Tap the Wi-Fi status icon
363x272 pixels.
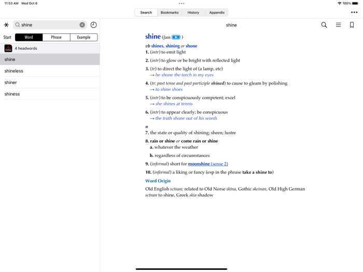(339, 4)
